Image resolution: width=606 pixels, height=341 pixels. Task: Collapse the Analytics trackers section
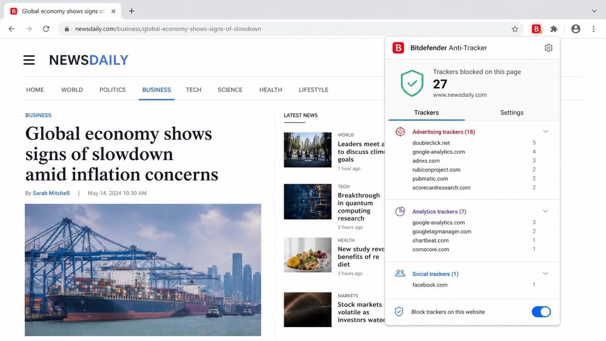click(x=545, y=211)
